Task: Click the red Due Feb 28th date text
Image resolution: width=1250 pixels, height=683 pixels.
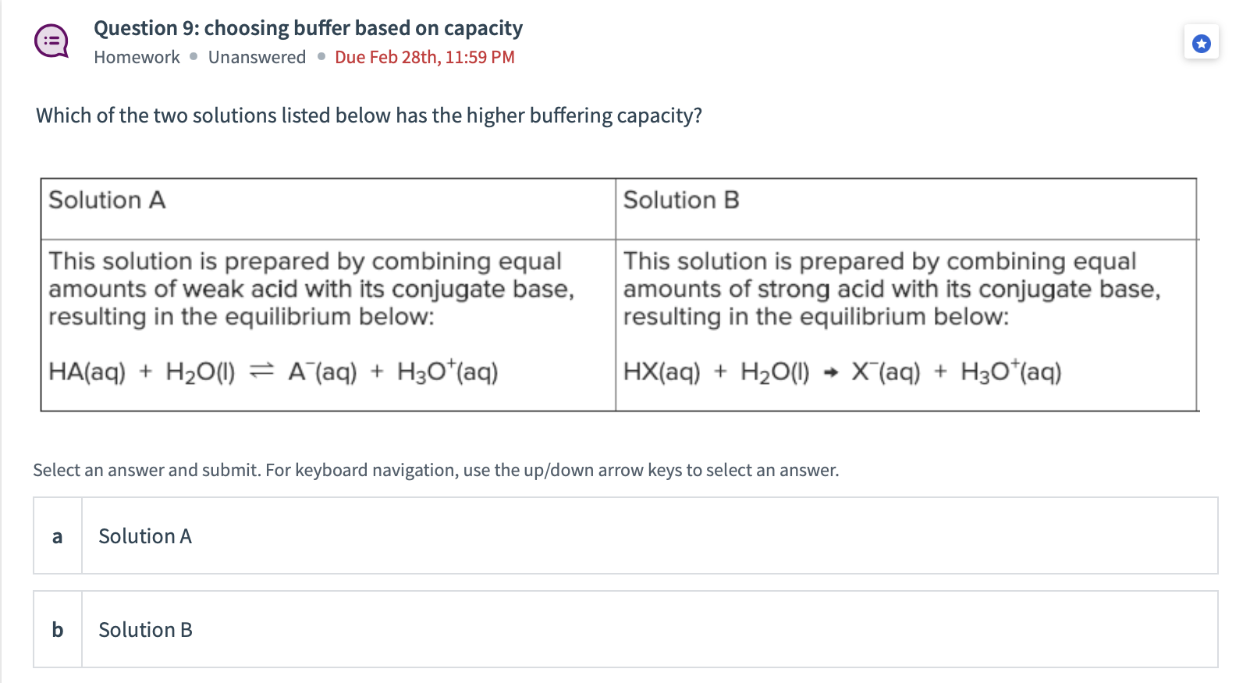Action: 424,57
